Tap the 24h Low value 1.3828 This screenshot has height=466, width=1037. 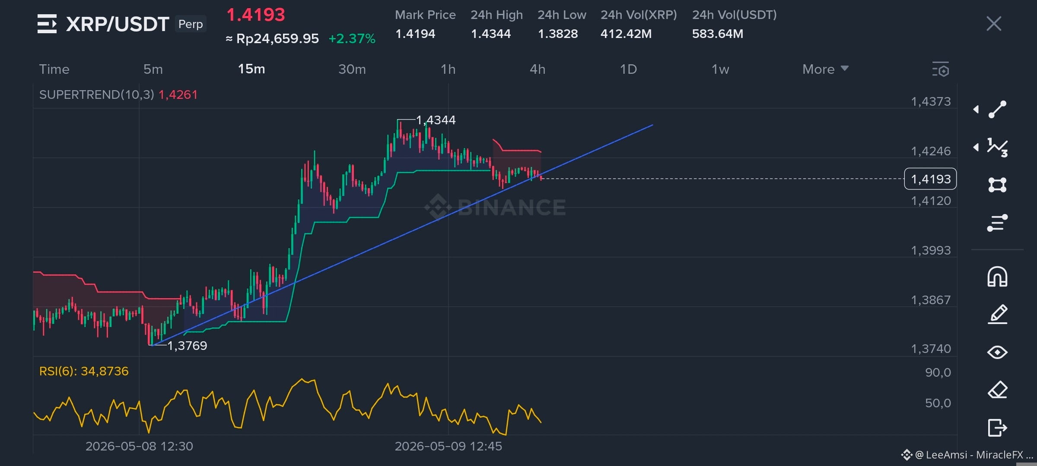click(x=558, y=34)
